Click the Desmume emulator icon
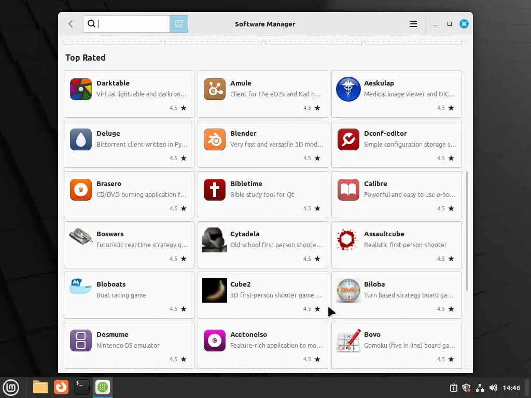The height and width of the screenshot is (398, 531). coord(80,340)
